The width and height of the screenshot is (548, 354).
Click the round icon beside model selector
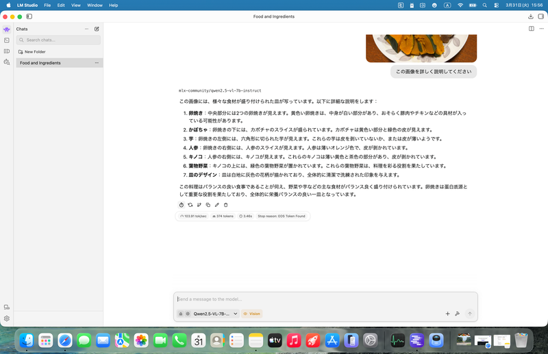(x=188, y=314)
